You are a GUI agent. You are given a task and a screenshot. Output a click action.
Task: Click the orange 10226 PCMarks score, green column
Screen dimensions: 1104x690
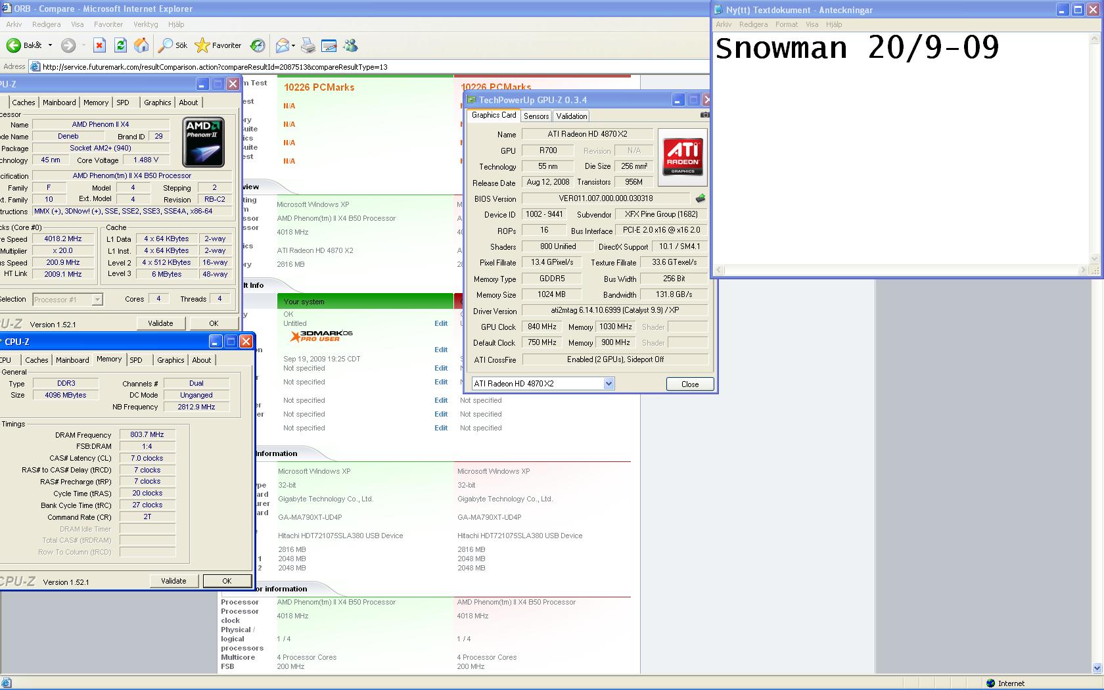[319, 87]
